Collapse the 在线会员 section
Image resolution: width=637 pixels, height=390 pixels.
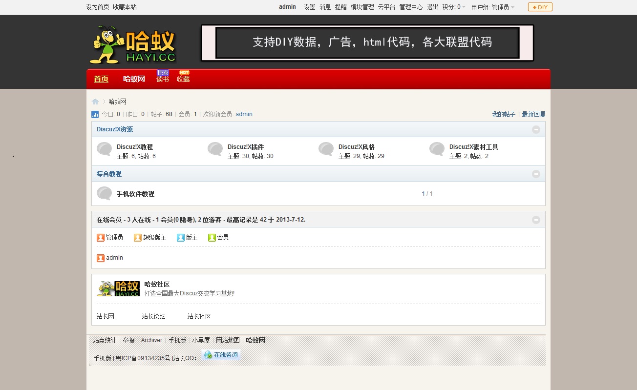536,220
